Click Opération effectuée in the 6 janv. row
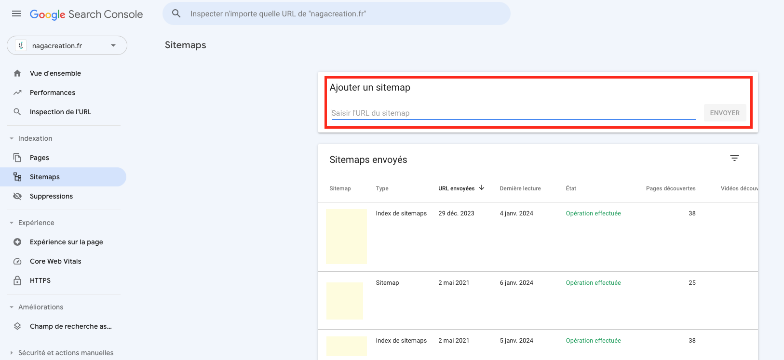 tap(593, 283)
